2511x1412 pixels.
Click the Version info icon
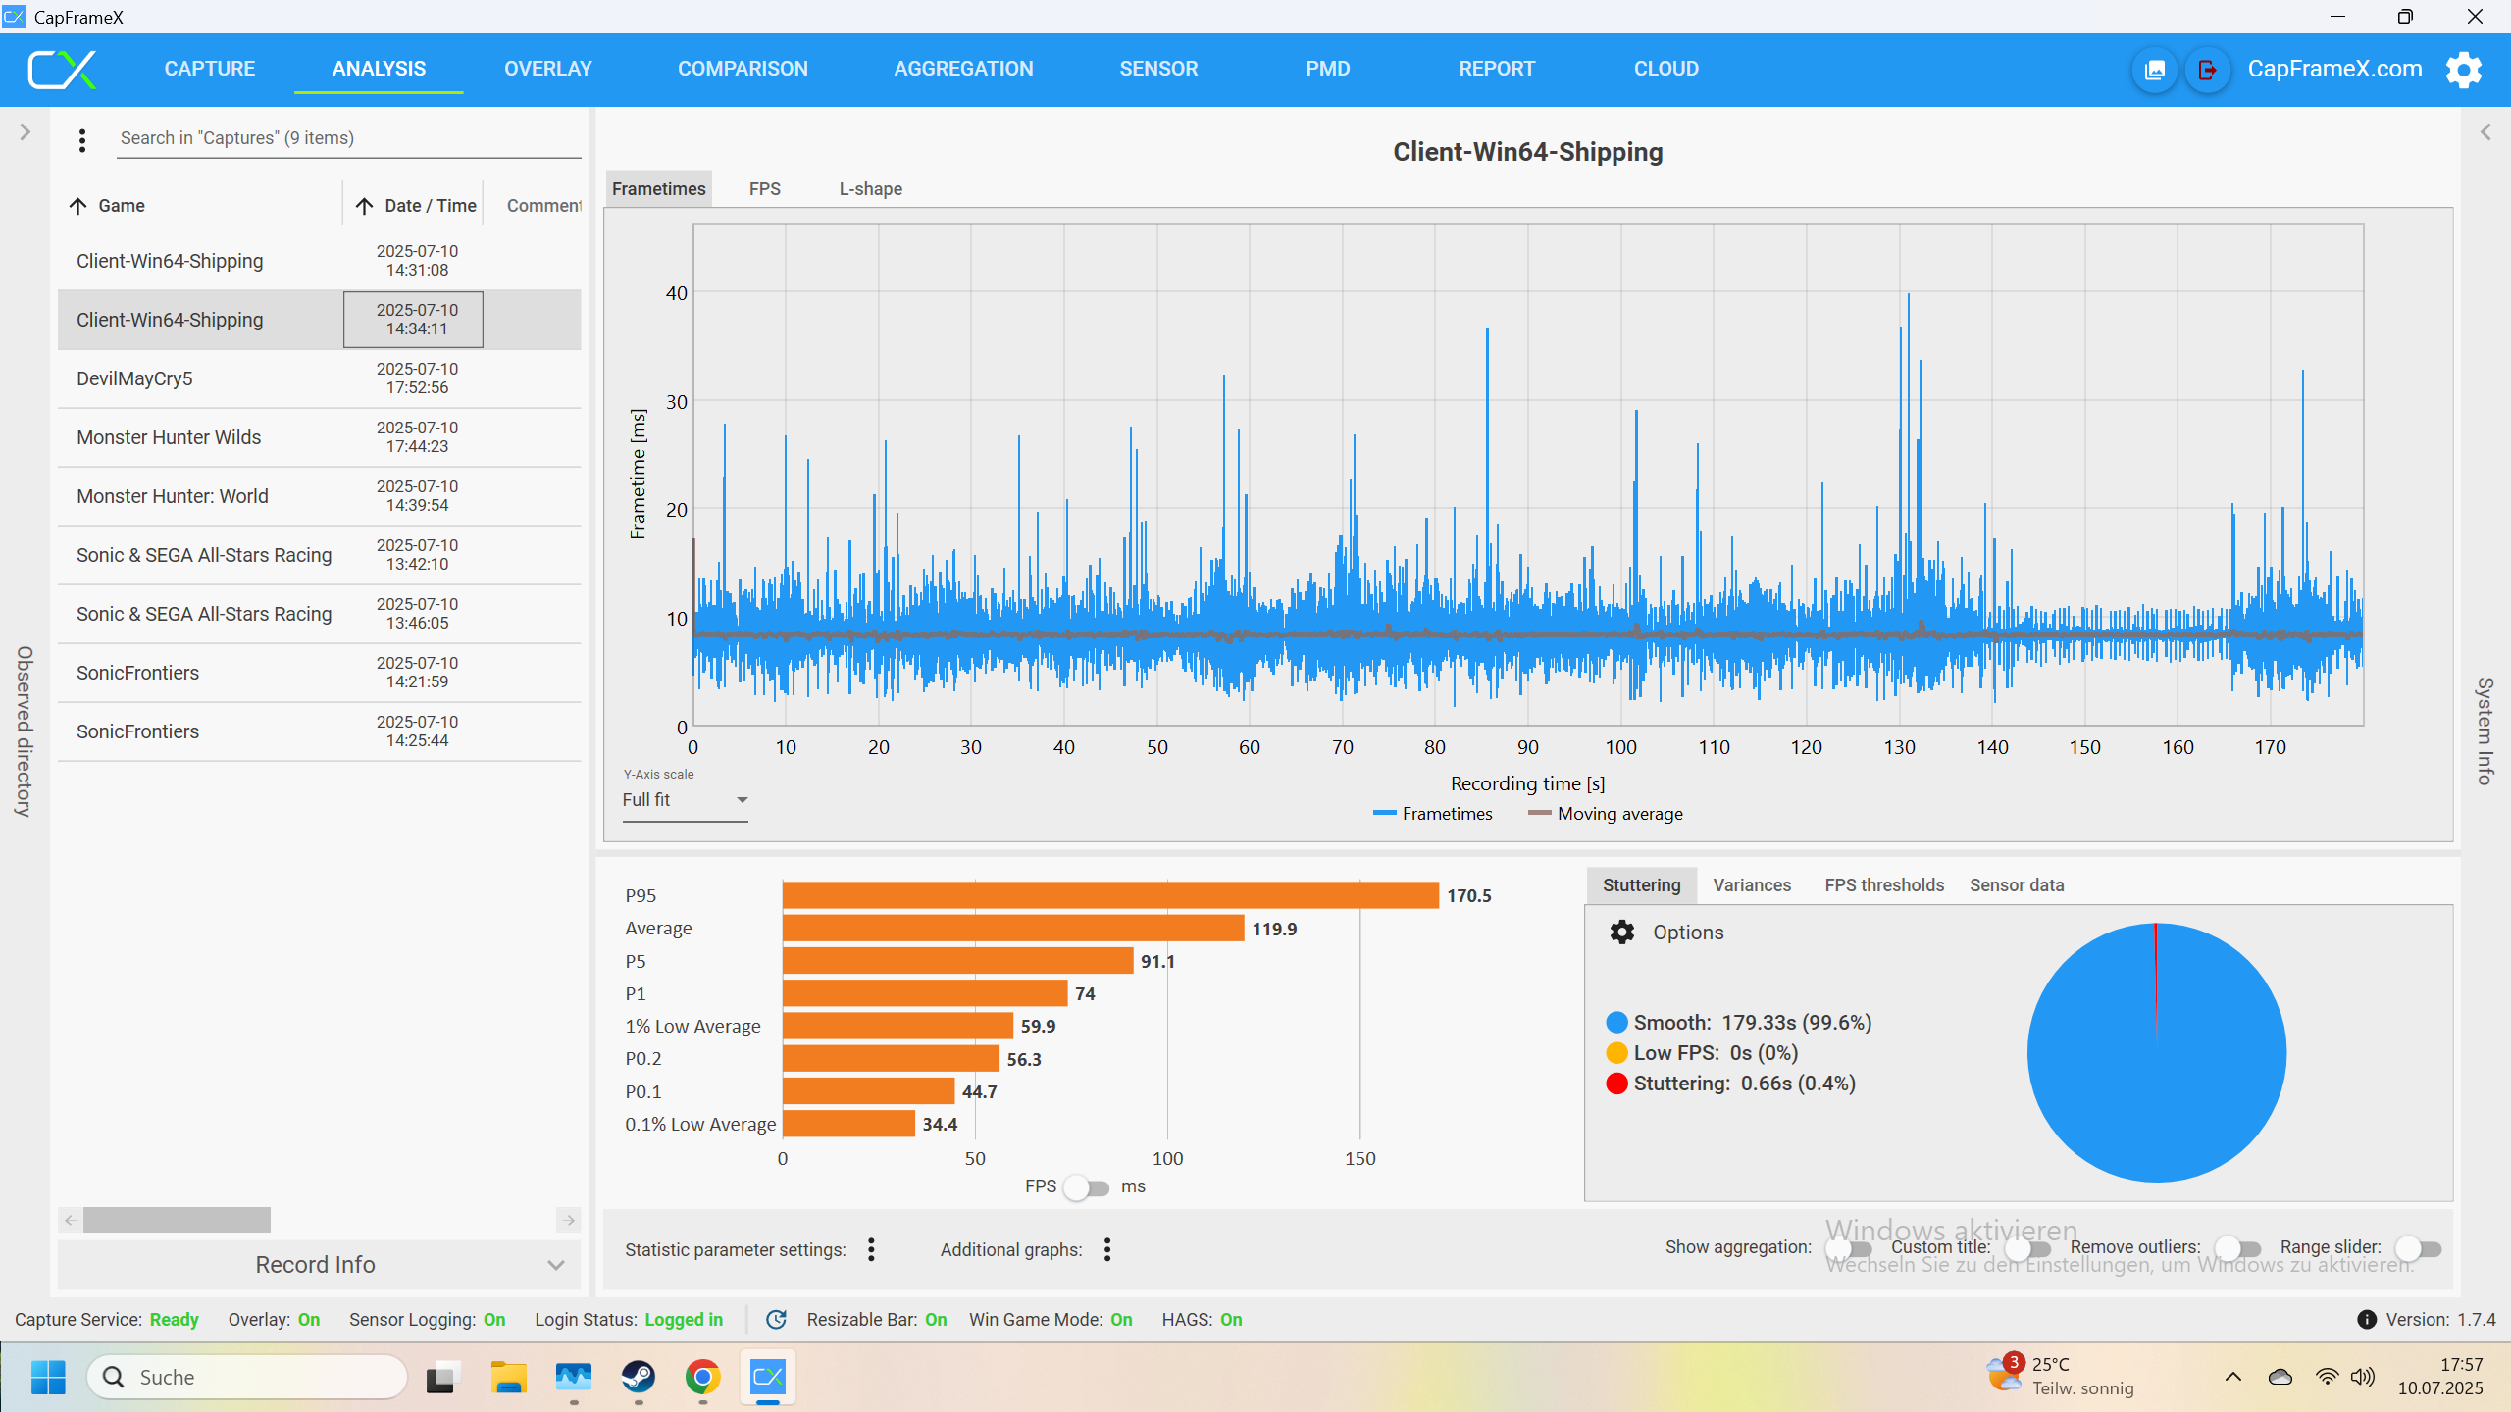point(2366,1320)
